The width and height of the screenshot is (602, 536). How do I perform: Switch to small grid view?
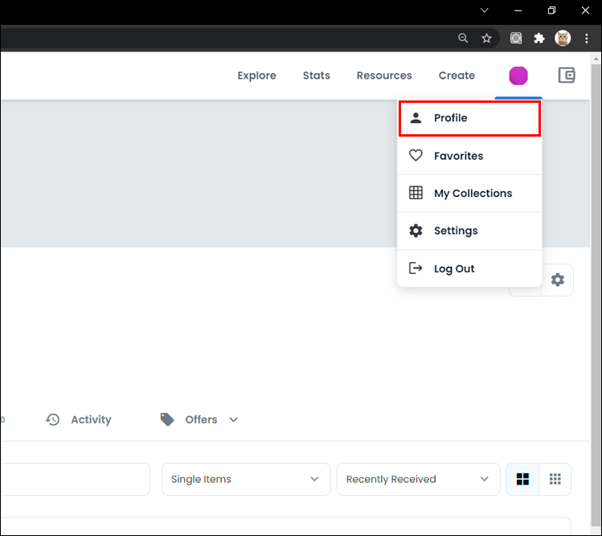[x=555, y=479]
